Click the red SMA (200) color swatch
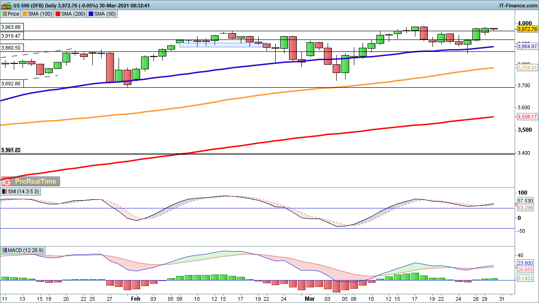Screen dimensions: 539x303 pos(59,14)
